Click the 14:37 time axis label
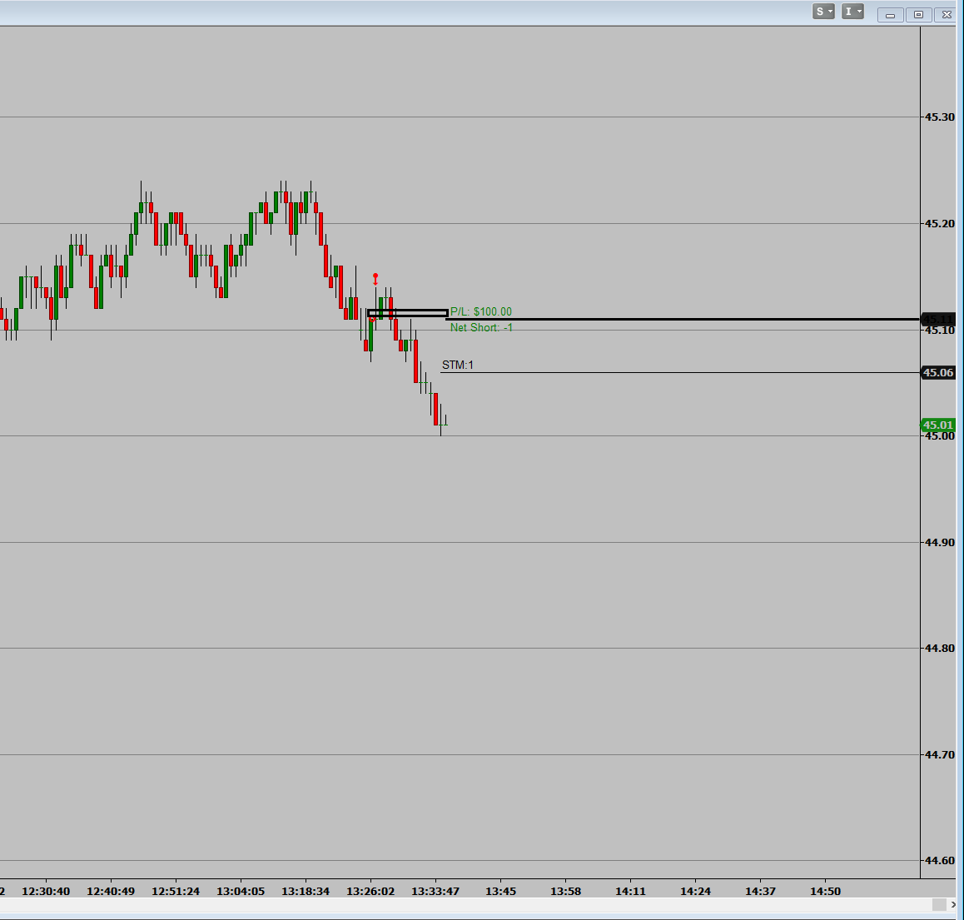The width and height of the screenshot is (964, 920). (x=761, y=891)
